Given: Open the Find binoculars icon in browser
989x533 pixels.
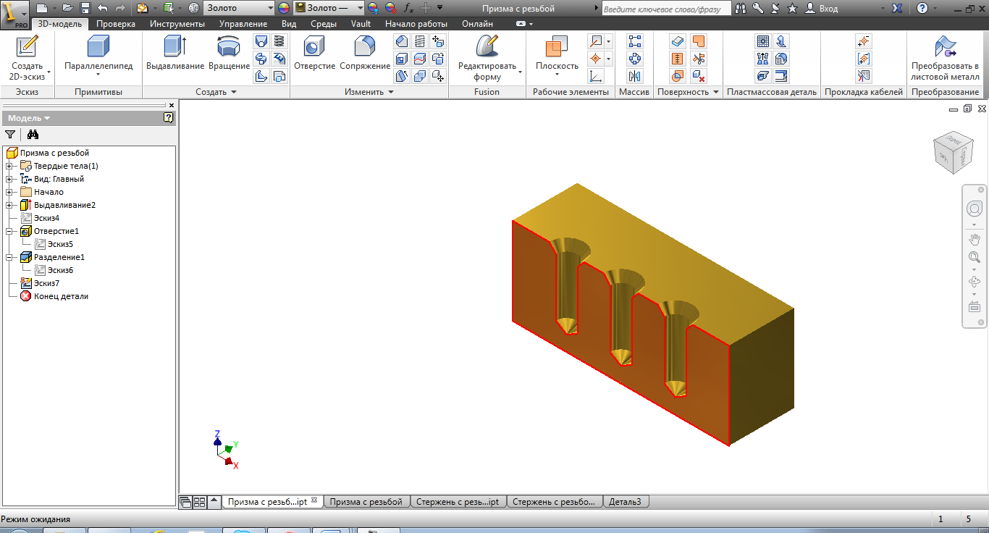Looking at the screenshot, I should pos(33,134).
